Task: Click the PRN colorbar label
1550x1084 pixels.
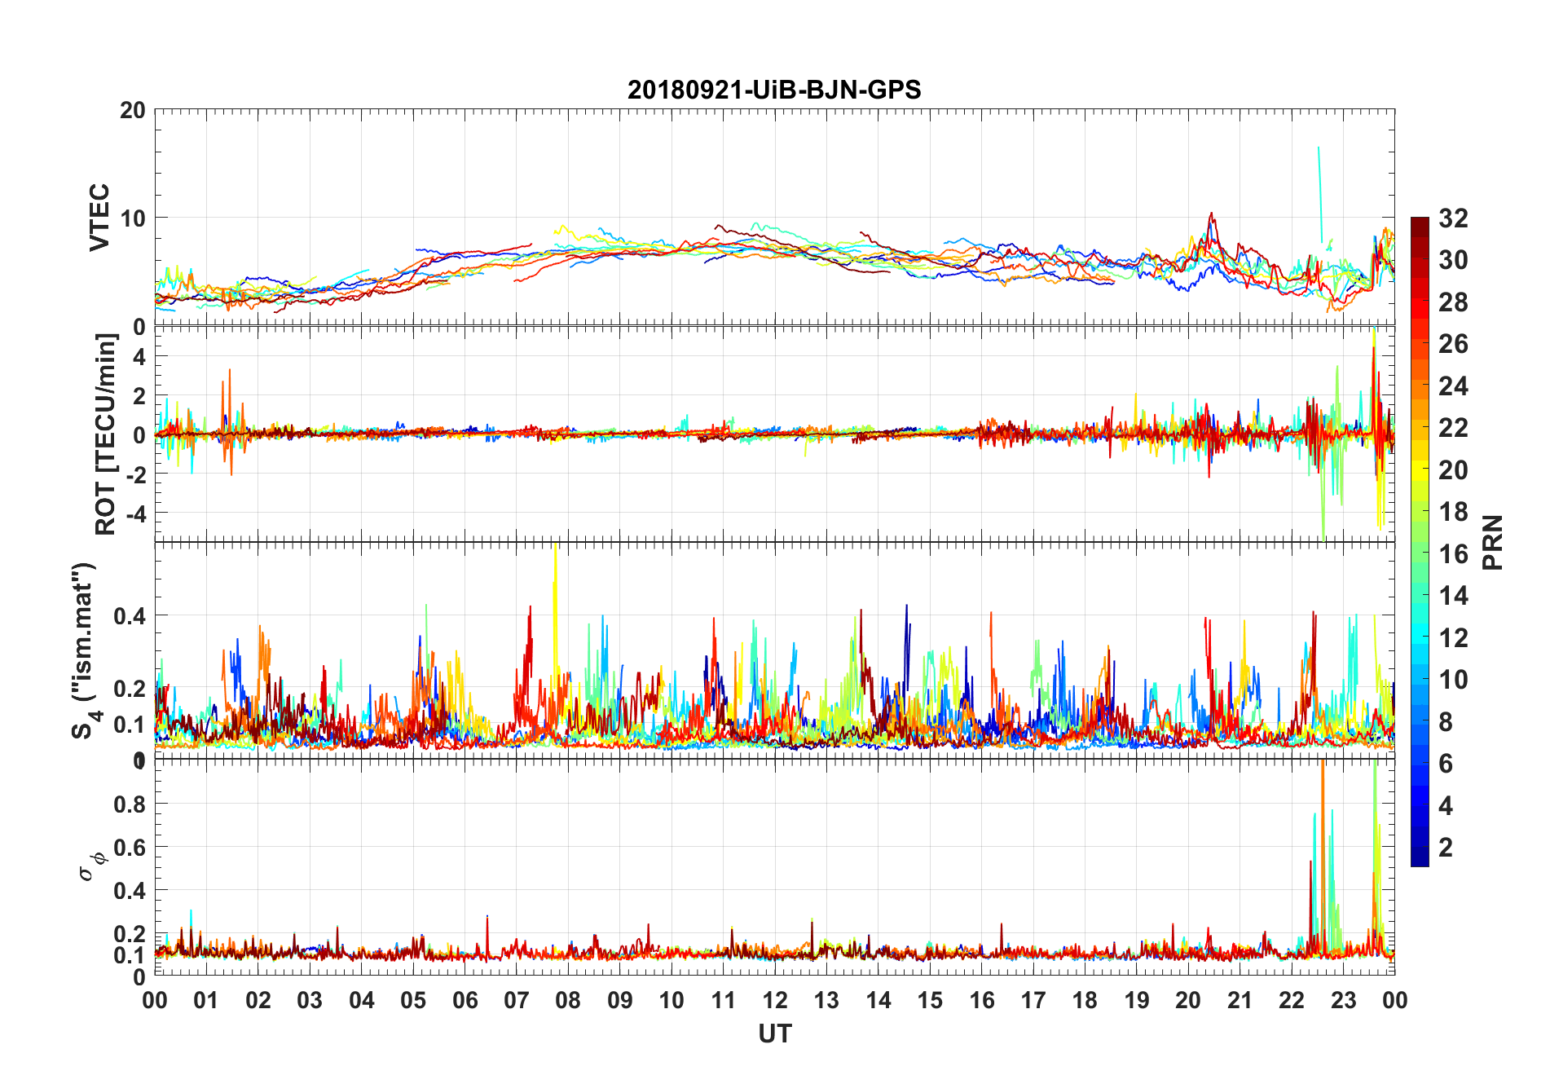Action: (1493, 542)
